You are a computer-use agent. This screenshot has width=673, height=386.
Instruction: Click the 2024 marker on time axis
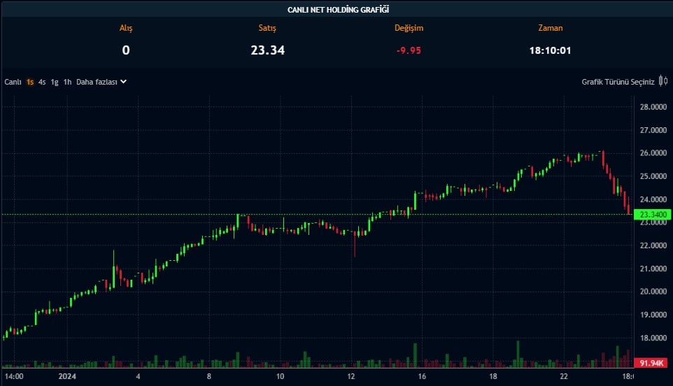68,376
